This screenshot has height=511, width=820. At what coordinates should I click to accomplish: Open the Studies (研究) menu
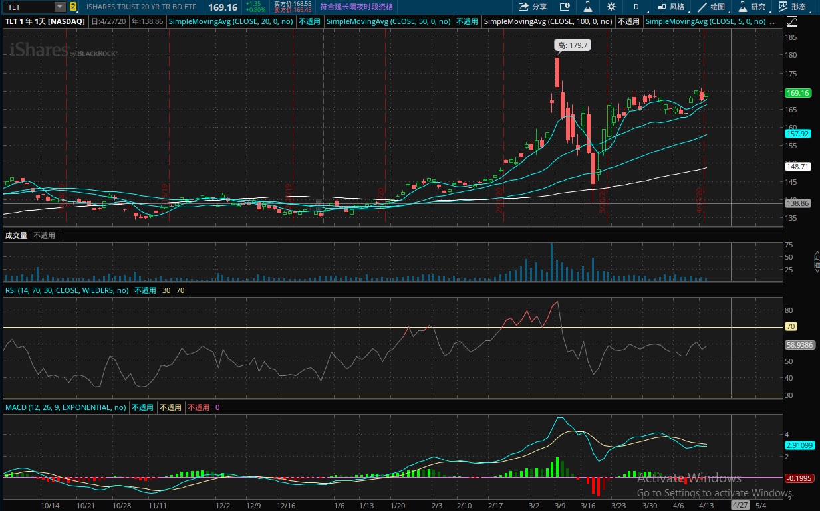[752, 7]
